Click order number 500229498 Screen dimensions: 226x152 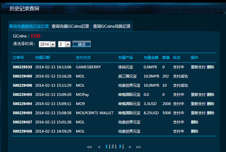click(22, 76)
